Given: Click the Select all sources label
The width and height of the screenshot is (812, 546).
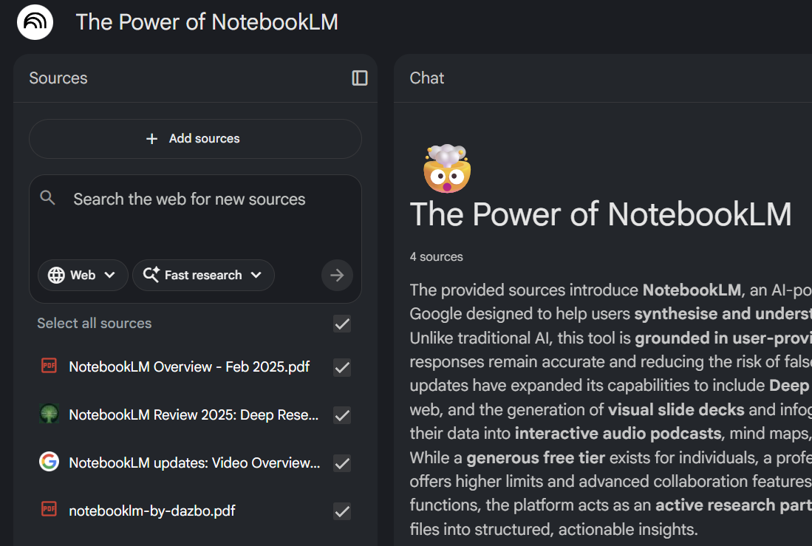Looking at the screenshot, I should click(95, 324).
